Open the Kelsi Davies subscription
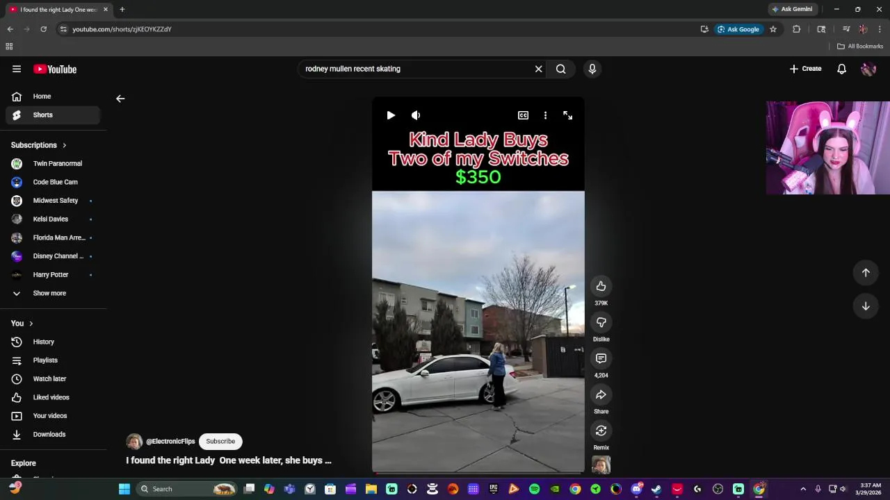Viewport: 890px width, 500px height. (x=53, y=219)
